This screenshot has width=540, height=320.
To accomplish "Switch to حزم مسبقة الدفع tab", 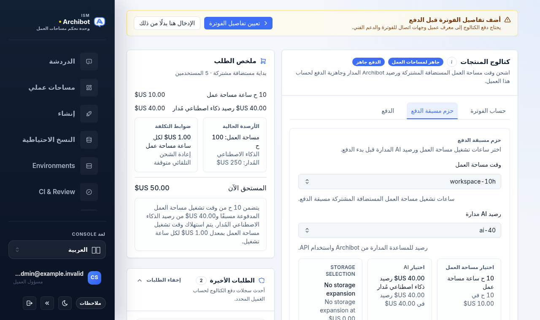I will click(432, 111).
